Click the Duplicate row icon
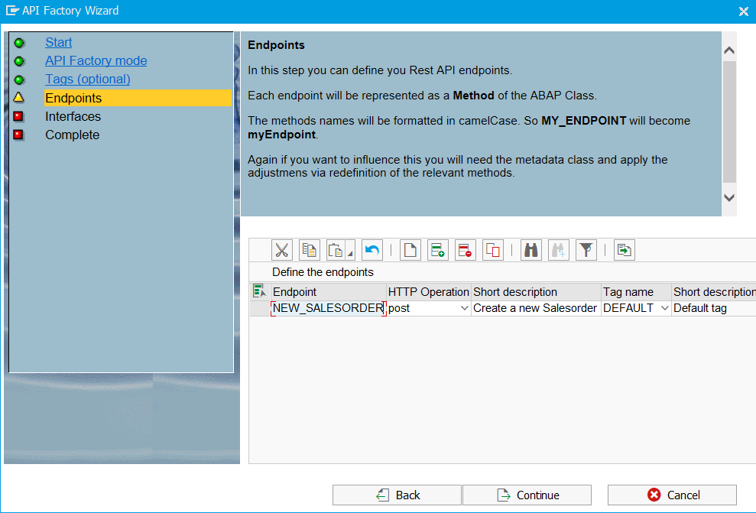 pos(493,250)
